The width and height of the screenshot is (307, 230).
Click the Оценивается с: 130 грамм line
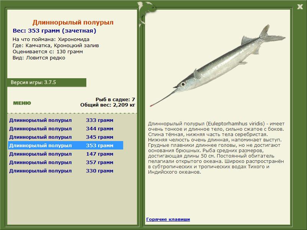click(48, 52)
